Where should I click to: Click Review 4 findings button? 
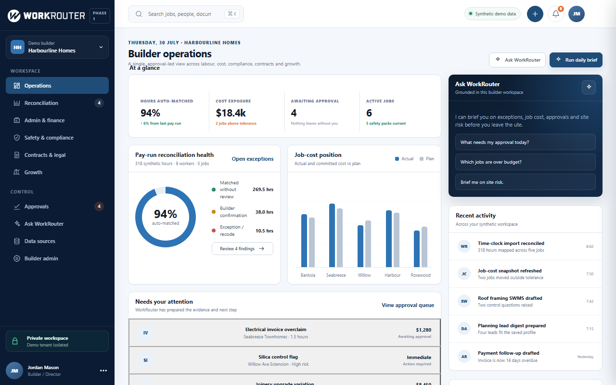pos(243,249)
